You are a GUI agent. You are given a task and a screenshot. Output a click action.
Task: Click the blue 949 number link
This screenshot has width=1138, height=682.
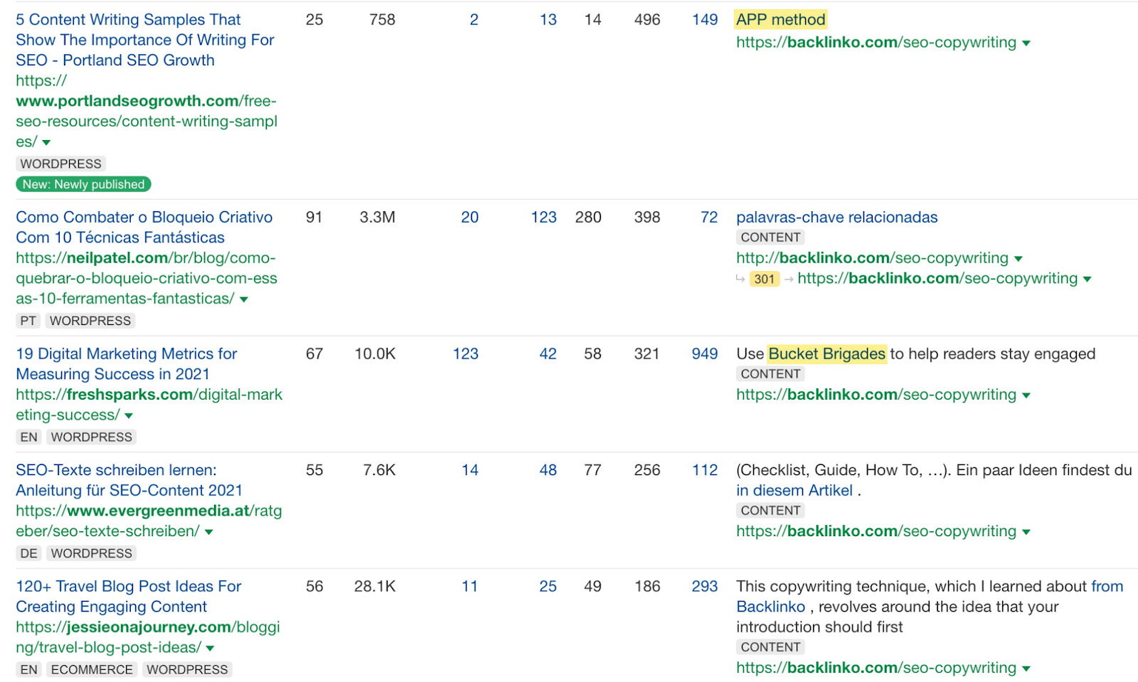pyautogui.click(x=704, y=353)
